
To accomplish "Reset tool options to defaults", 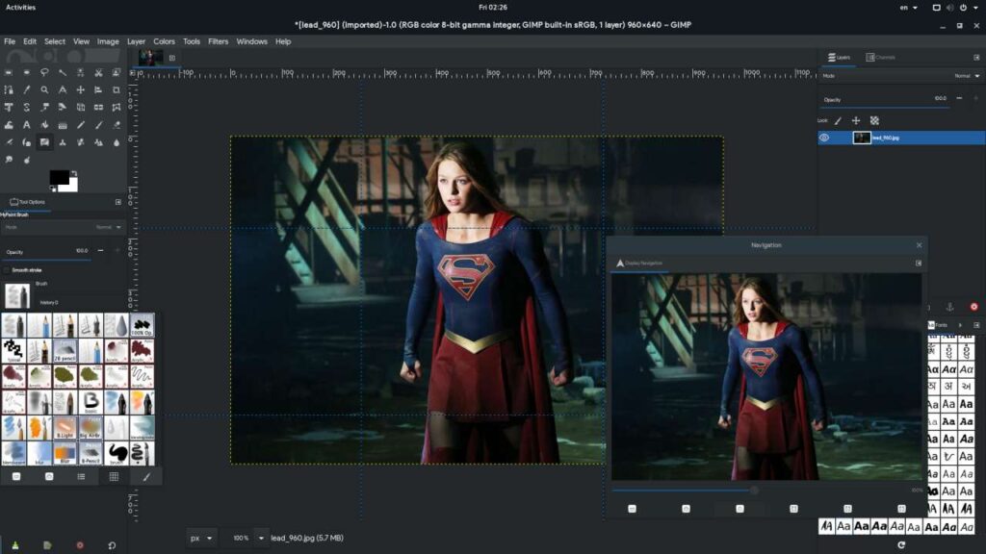I will 112,545.
